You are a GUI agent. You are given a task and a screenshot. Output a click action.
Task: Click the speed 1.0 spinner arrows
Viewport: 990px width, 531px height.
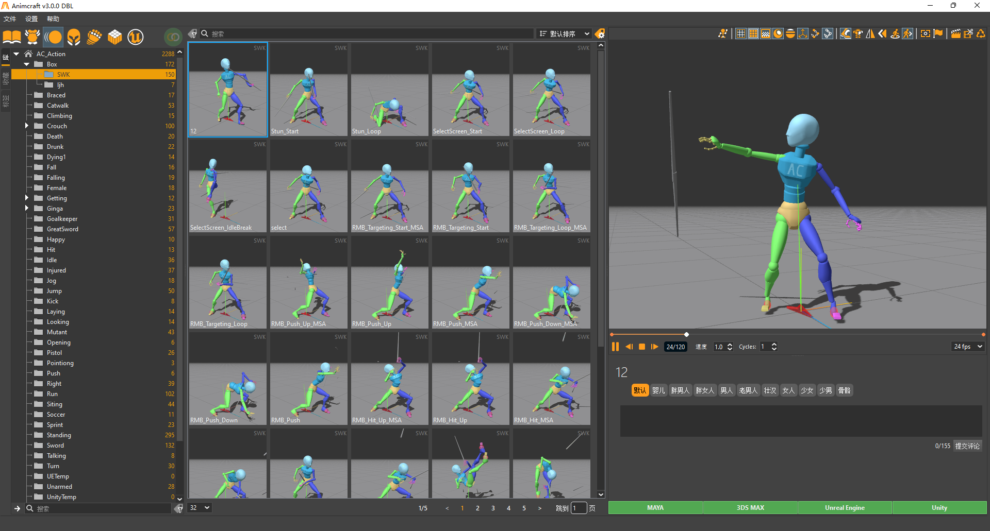[730, 347]
